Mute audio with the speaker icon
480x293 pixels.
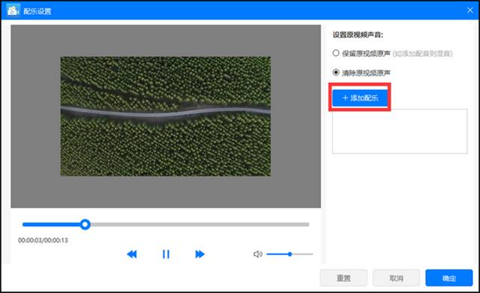point(258,254)
